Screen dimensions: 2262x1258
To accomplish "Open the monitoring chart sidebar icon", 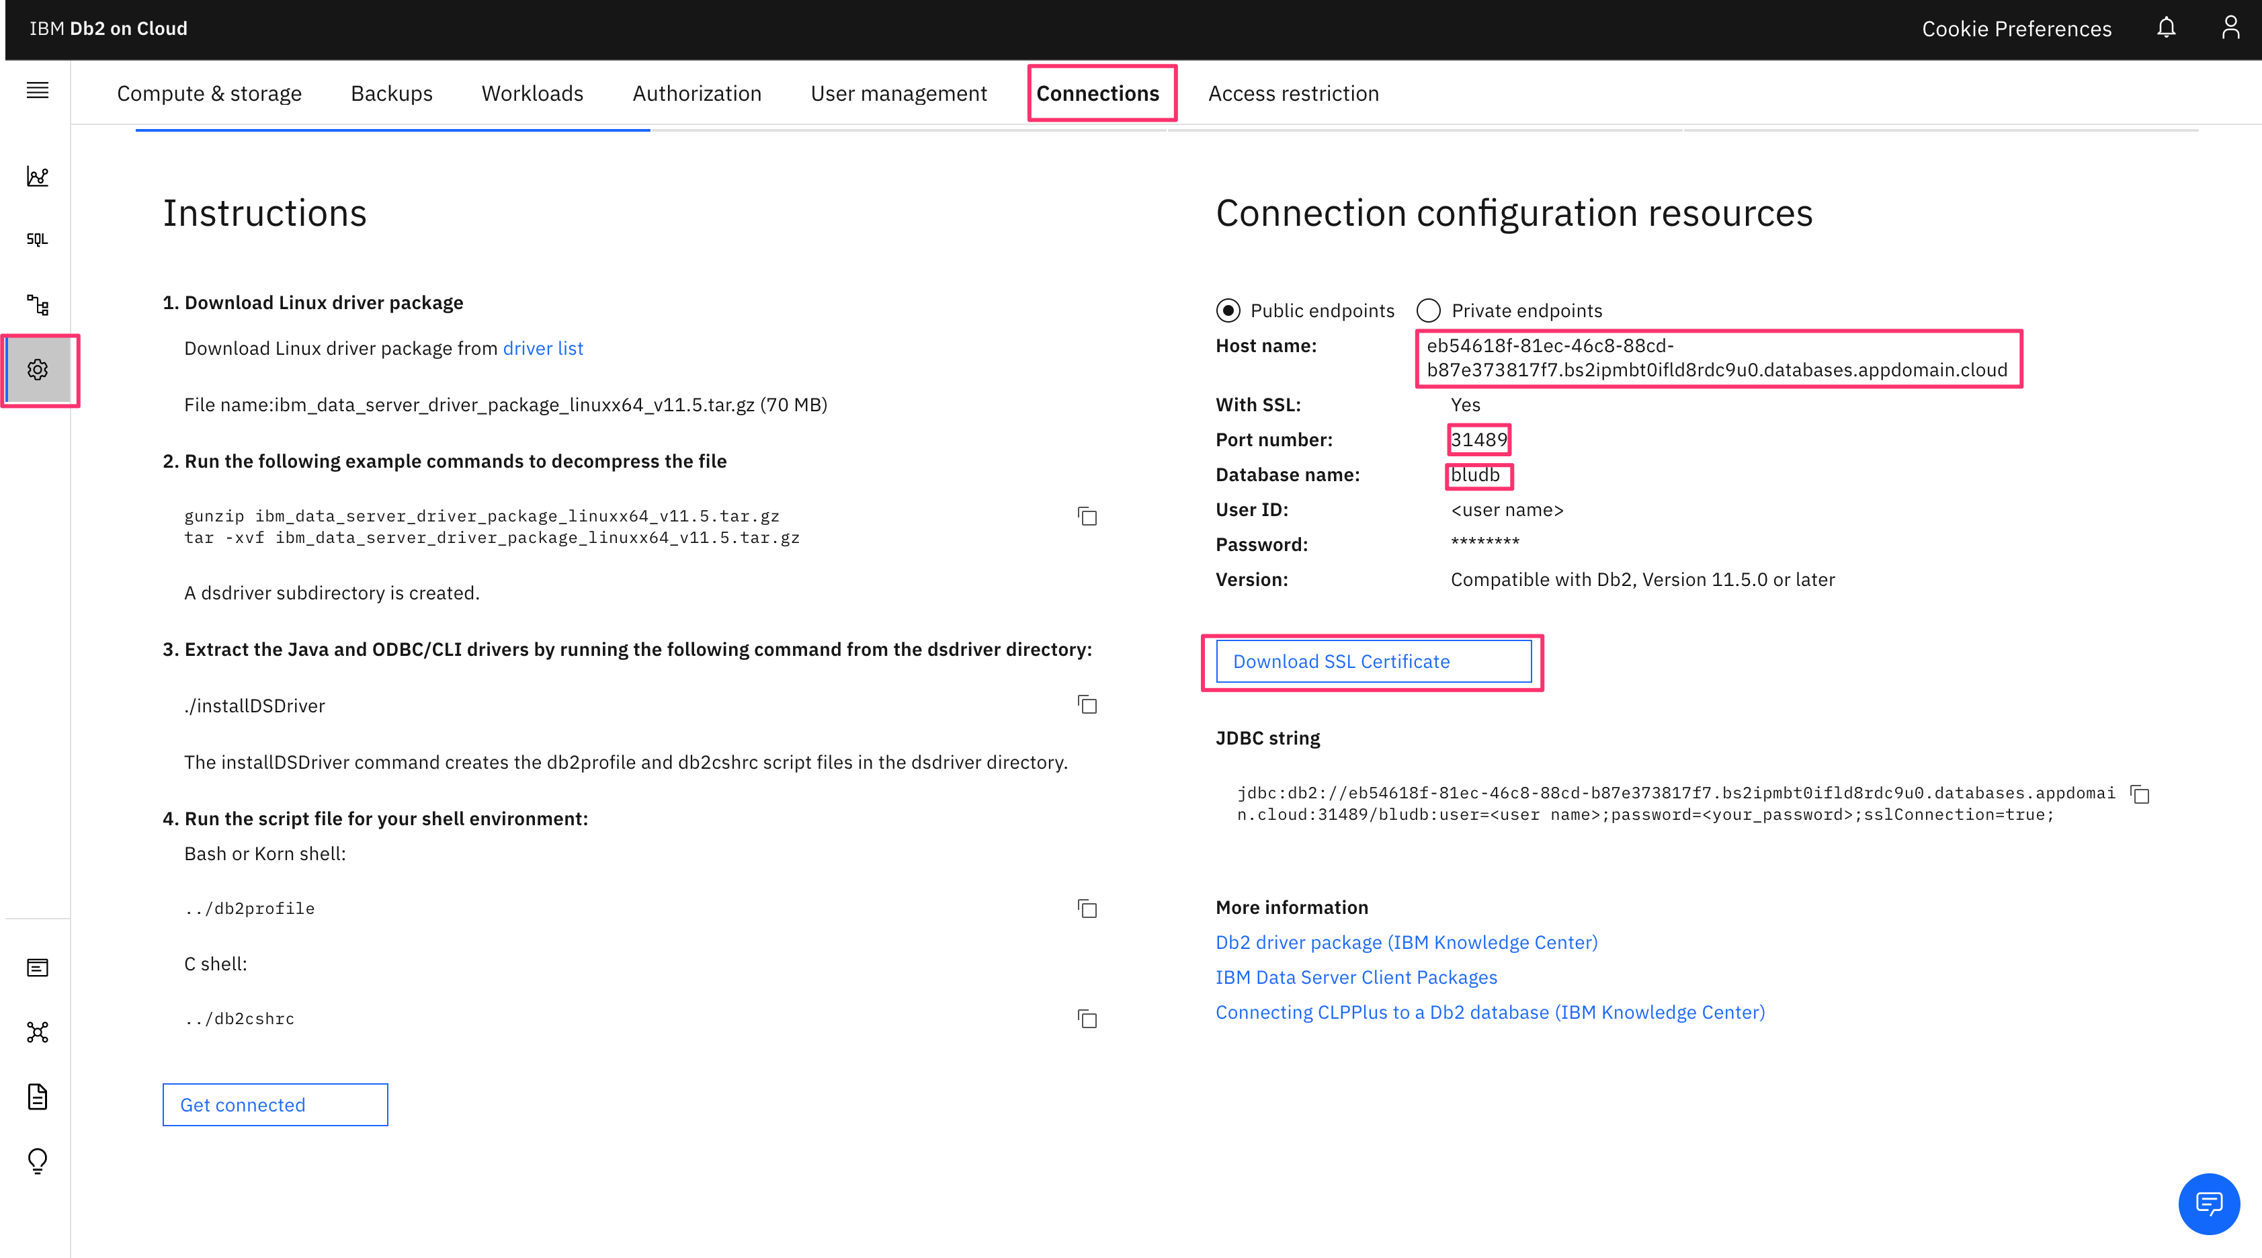I will tap(37, 177).
